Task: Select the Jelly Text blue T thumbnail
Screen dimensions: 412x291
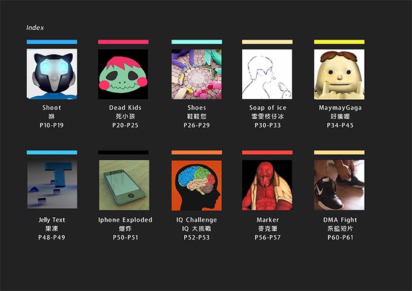Action: tap(52, 184)
